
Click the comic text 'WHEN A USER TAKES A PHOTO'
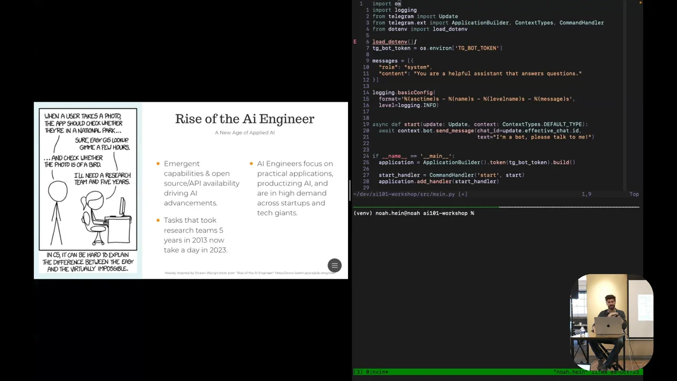pos(83,123)
